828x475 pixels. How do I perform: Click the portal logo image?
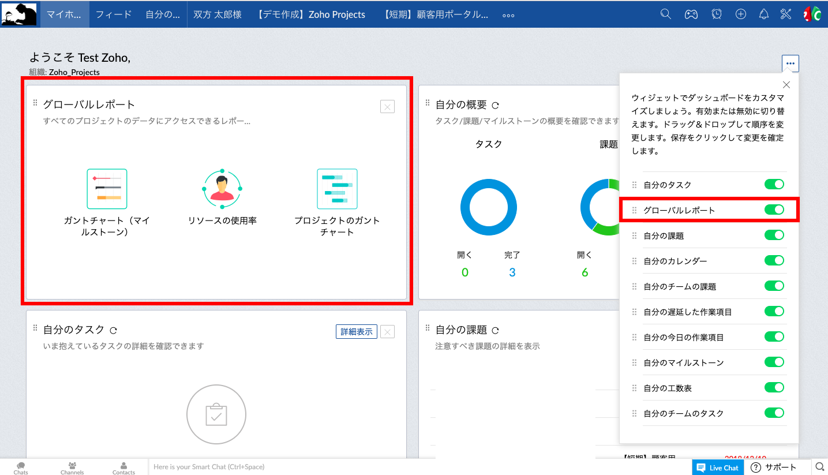point(19,14)
